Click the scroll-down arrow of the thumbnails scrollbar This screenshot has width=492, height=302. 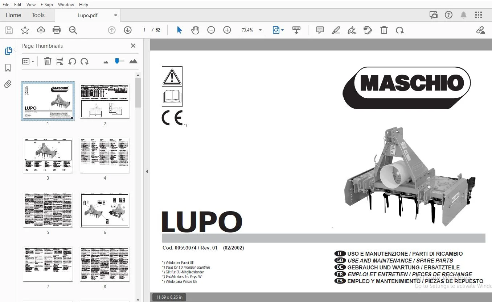[x=138, y=299]
